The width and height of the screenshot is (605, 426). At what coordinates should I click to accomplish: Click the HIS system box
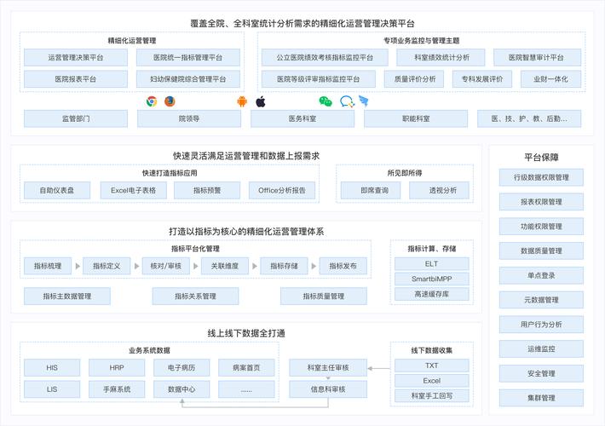click(x=52, y=368)
